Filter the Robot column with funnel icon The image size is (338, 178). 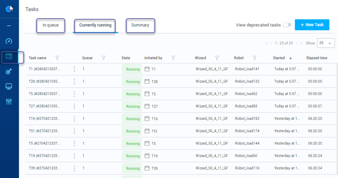click(255, 58)
